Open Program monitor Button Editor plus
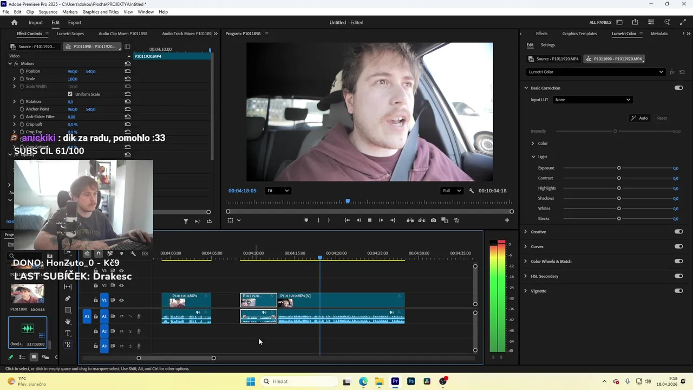The height and width of the screenshot is (390, 693). [x=507, y=220]
